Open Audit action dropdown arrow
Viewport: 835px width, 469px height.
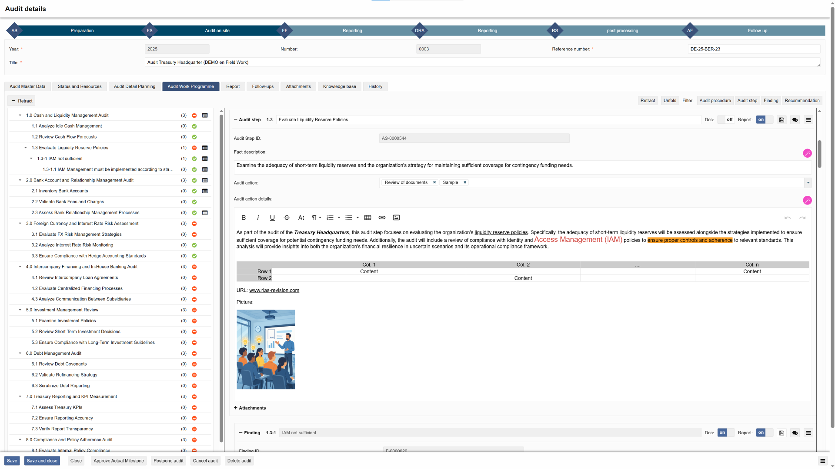pyautogui.click(x=808, y=183)
